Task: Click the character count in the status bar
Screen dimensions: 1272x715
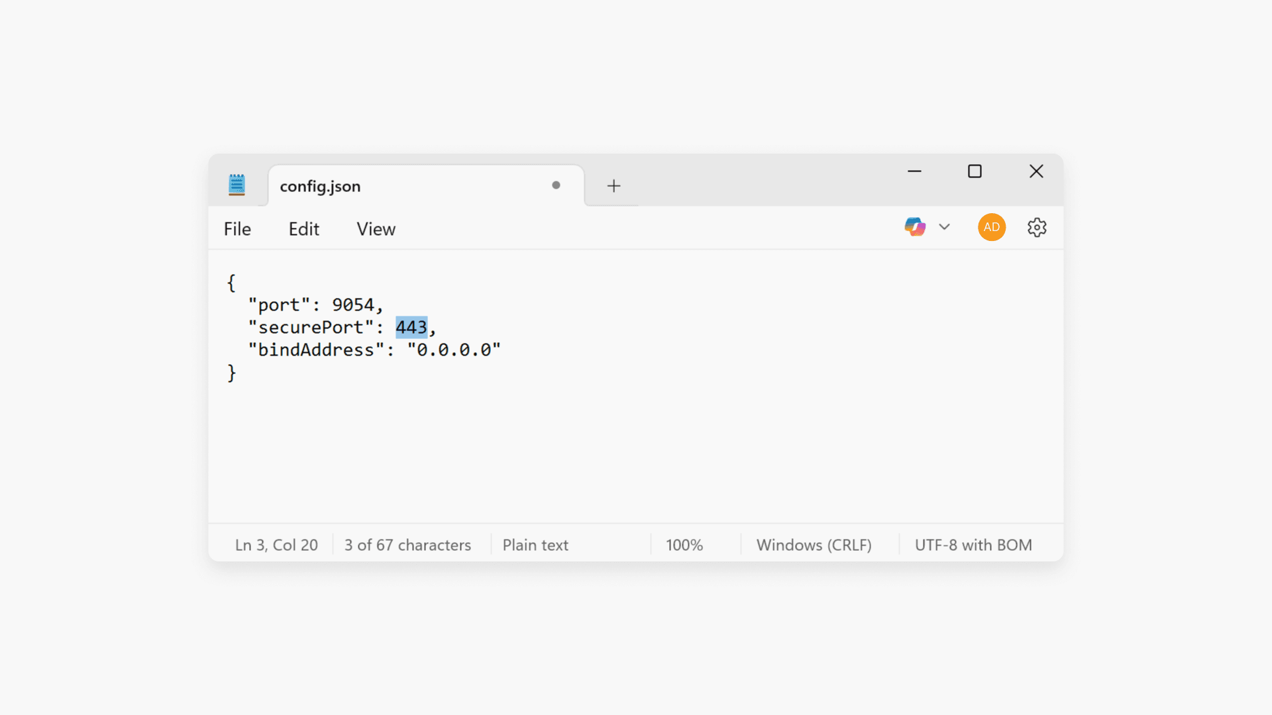Action: [x=407, y=544]
